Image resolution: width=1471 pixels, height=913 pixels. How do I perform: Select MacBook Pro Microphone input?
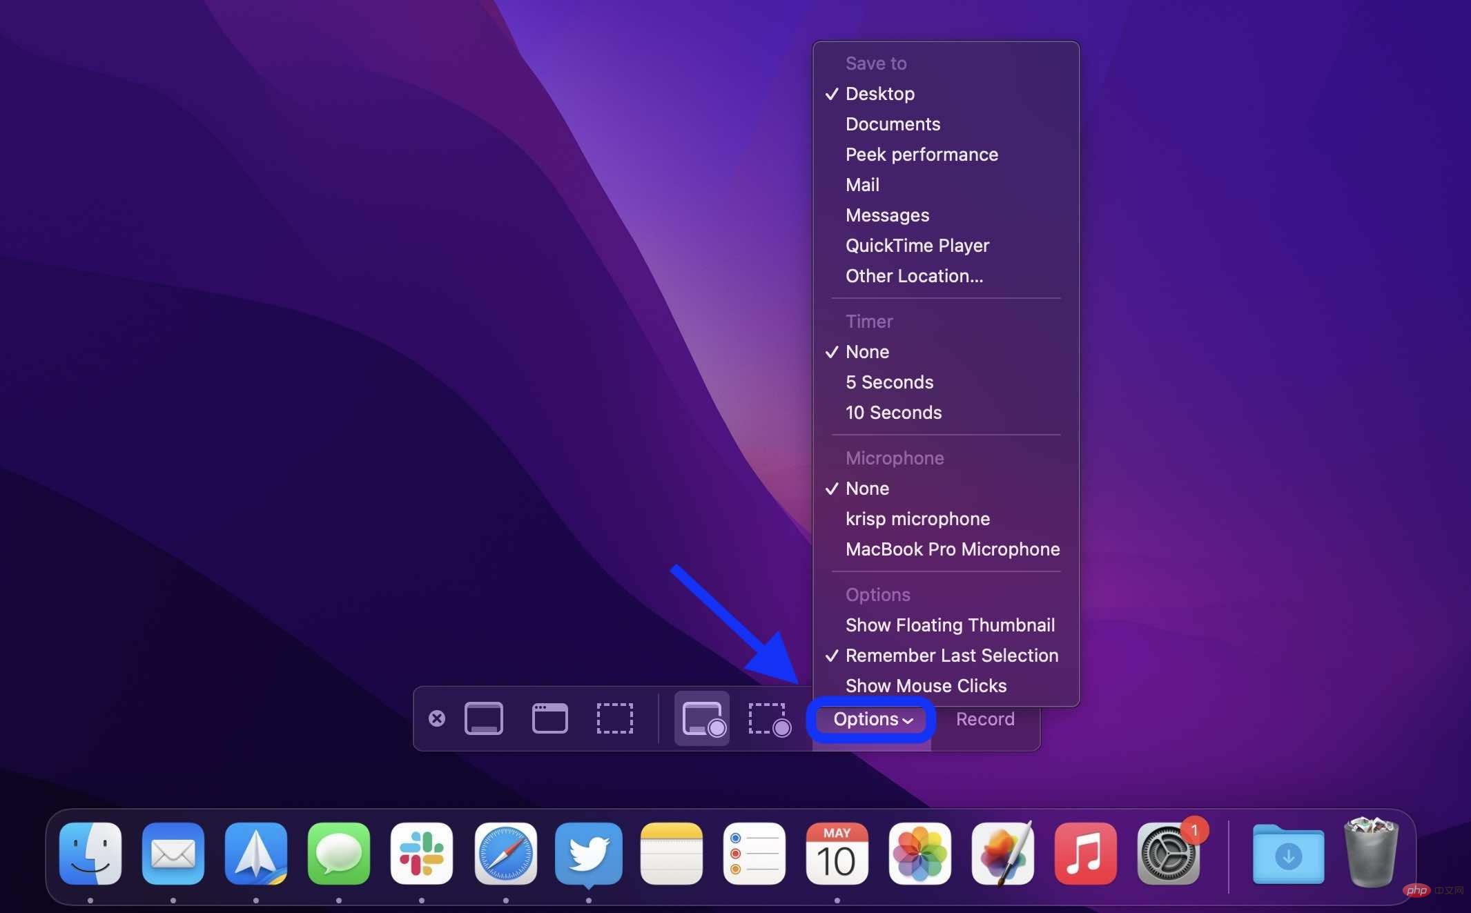(953, 548)
